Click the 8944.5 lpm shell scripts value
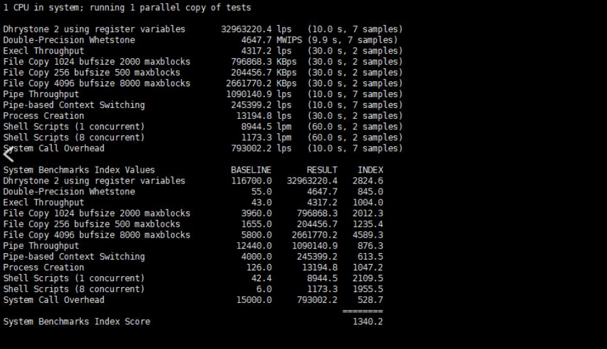 (266, 127)
